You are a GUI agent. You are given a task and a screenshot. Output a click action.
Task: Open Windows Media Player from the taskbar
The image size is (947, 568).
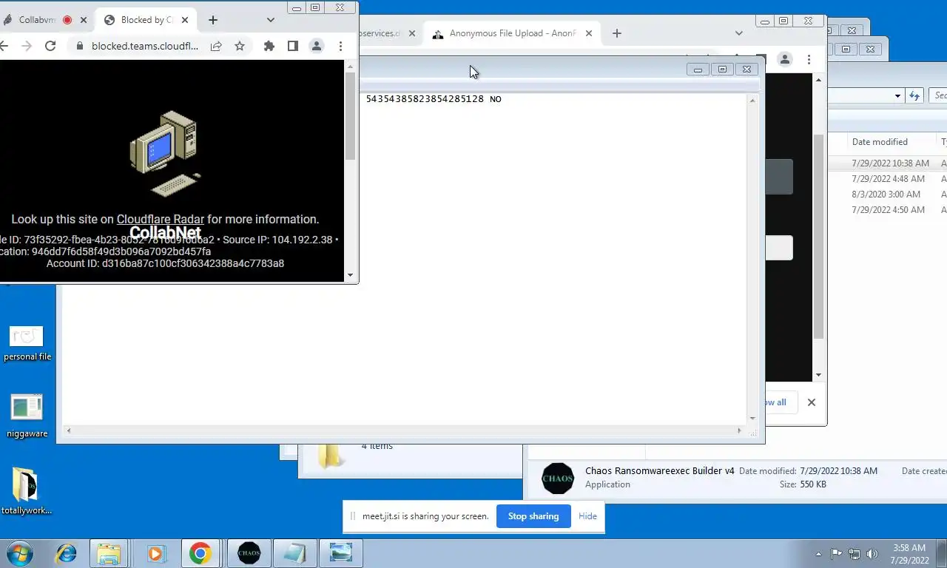pos(155,553)
